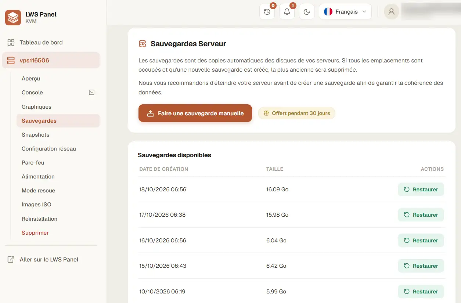The height and width of the screenshot is (303, 461).
Task: Click the Tableau de bord grid icon
Action: point(11,43)
